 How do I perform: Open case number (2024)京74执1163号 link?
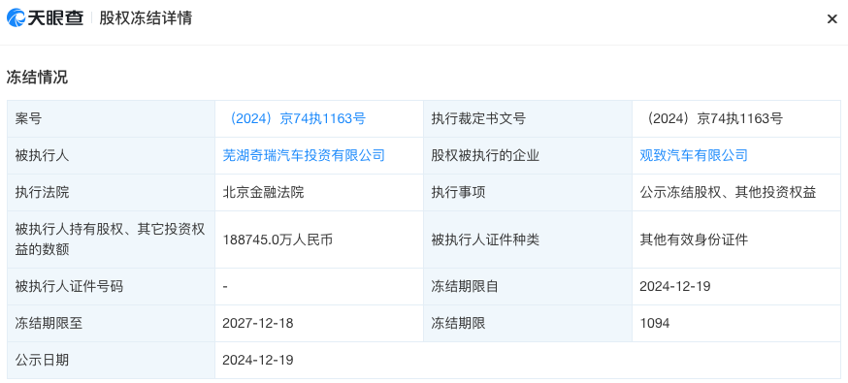click(294, 119)
